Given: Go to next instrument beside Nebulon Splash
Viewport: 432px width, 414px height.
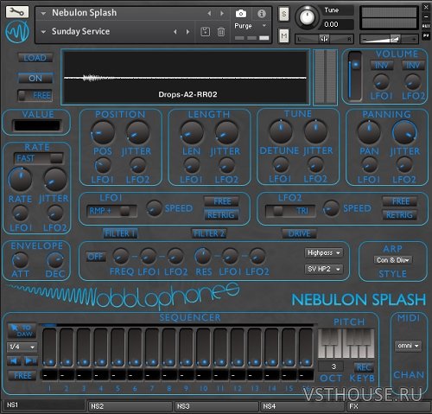Looking at the screenshot, I should (222, 13).
